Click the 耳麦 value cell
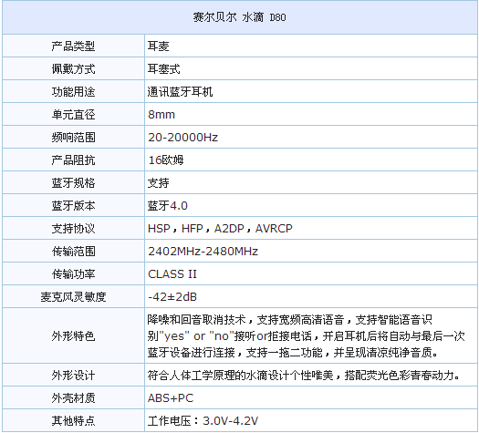 click(311, 46)
